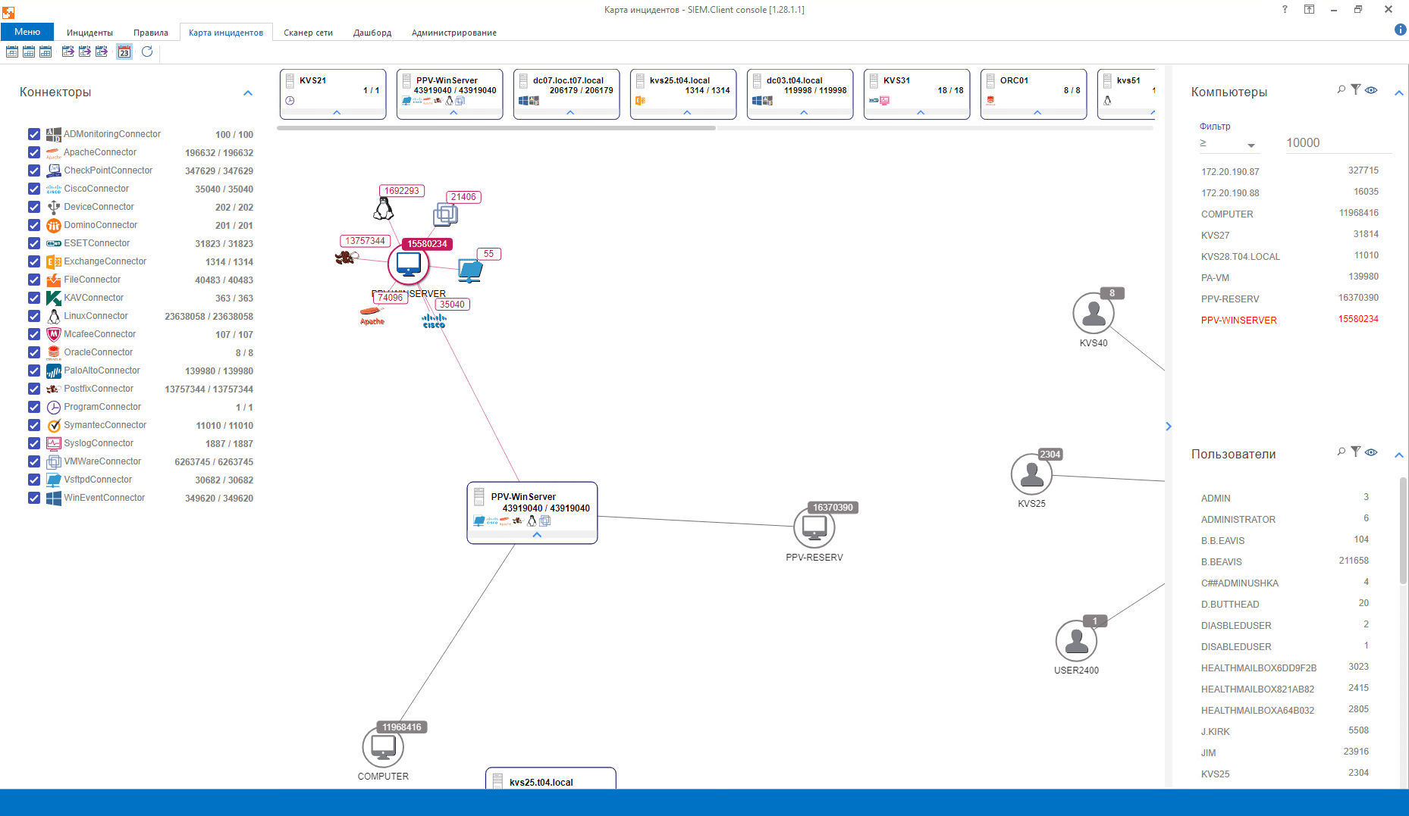Switch to the Дашборд tab

[x=372, y=33]
